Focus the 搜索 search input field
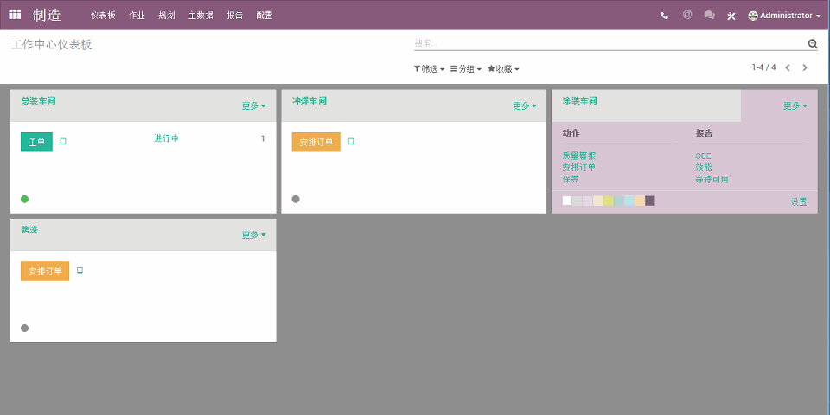This screenshot has width=830, height=415. [x=610, y=43]
